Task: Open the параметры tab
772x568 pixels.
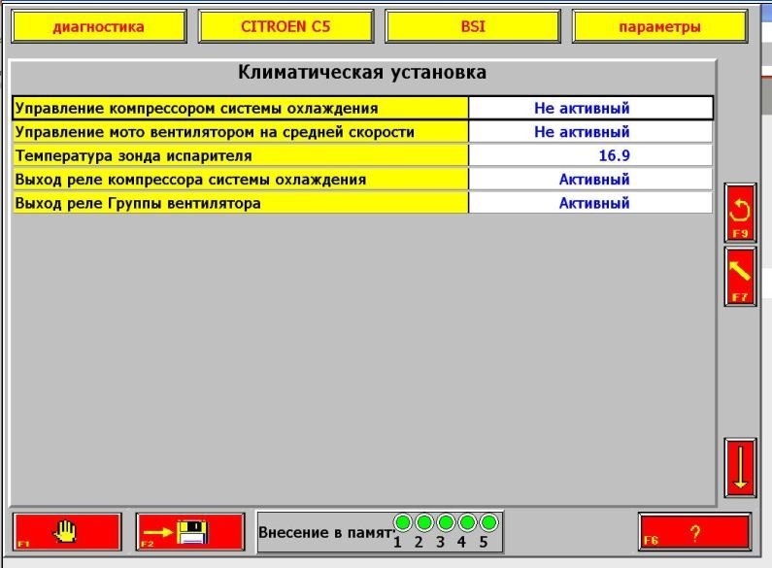Action: click(659, 27)
